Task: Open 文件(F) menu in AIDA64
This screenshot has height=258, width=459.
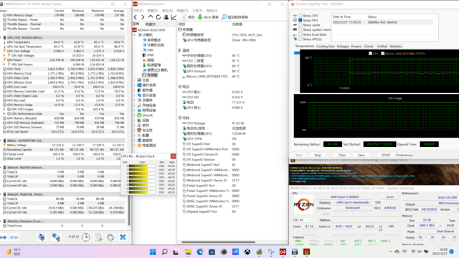Action: coord(138,11)
